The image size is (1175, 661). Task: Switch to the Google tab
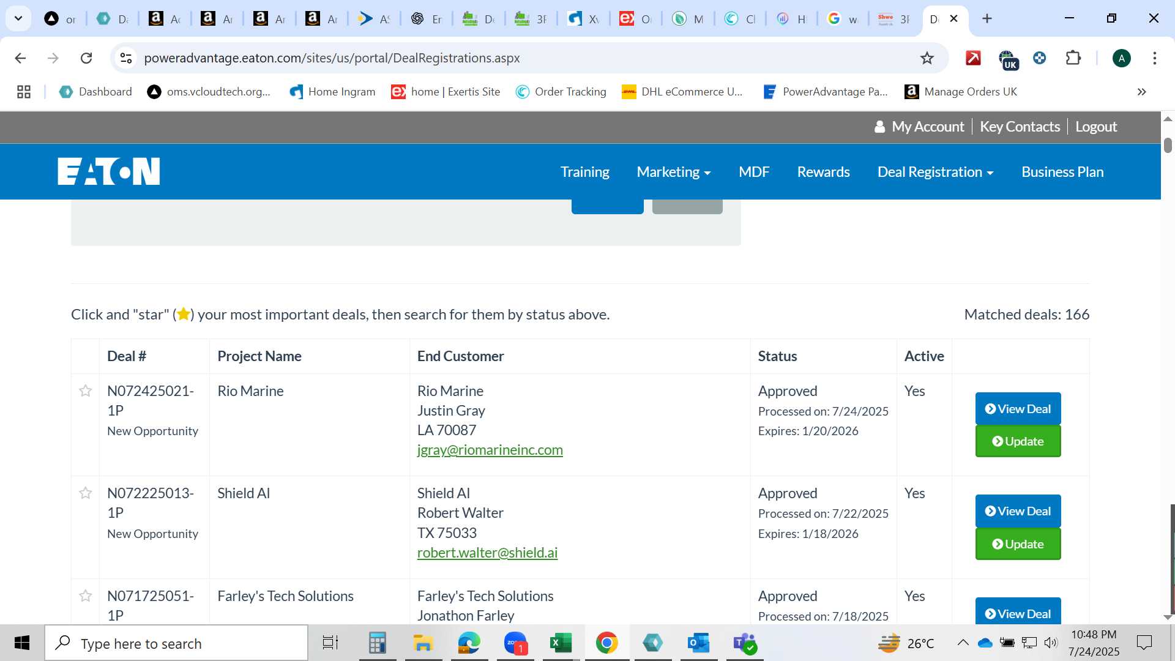pos(843,19)
